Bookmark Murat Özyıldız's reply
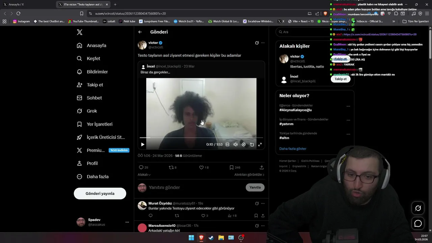The height and width of the screenshot is (243, 432). (256, 216)
